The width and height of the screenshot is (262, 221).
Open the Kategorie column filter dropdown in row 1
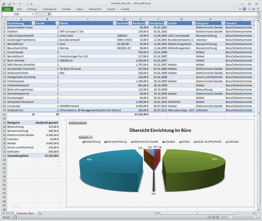(223, 23)
